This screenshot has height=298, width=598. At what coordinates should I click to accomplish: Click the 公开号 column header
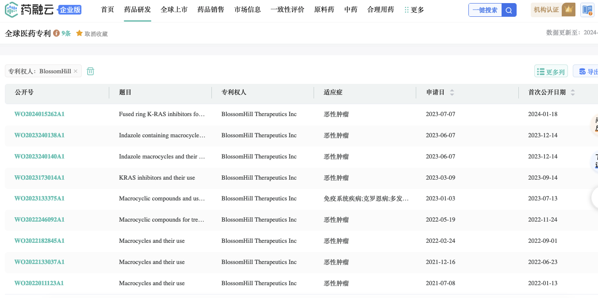pos(24,92)
